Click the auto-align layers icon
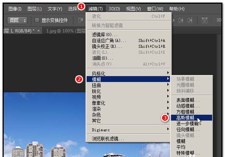 point(204,20)
